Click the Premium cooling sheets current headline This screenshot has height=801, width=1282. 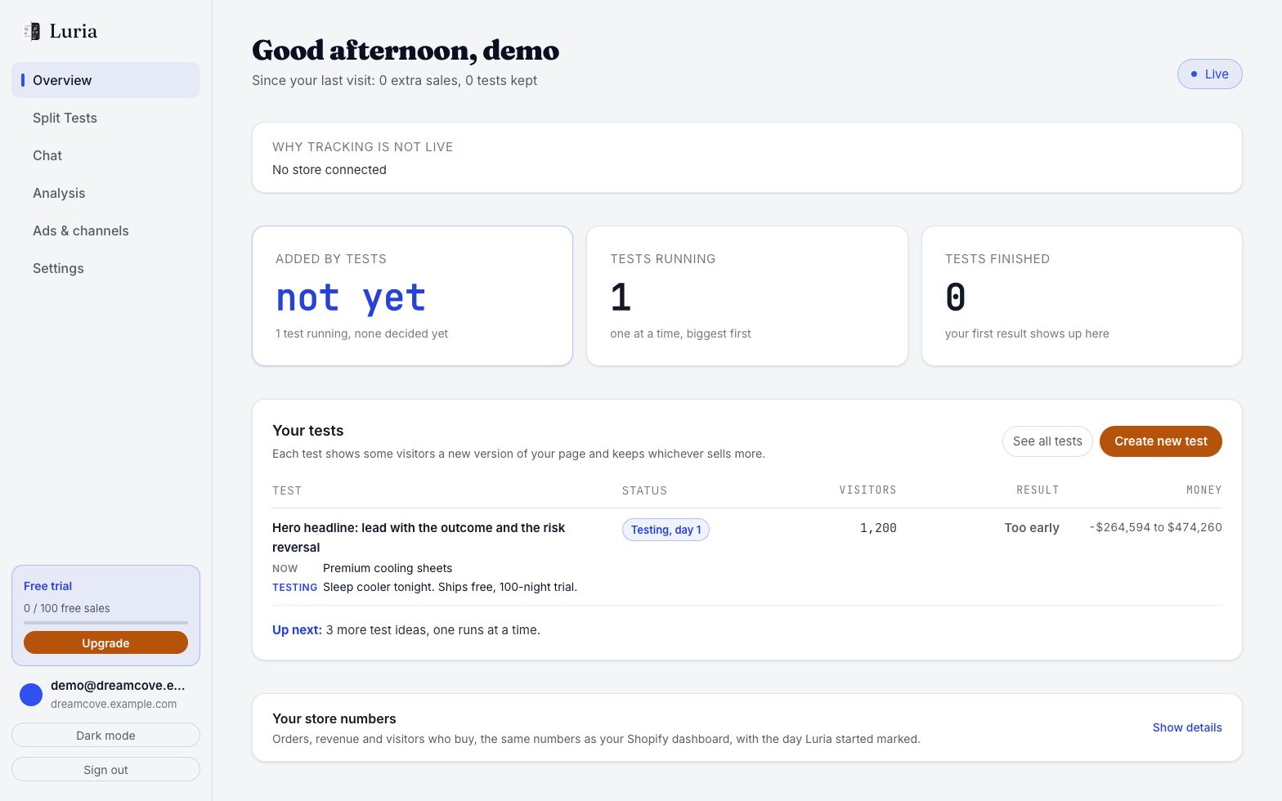tap(388, 568)
